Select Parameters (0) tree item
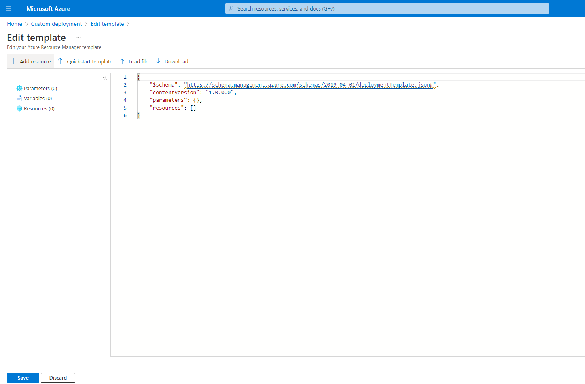This screenshot has height=384, width=585. pyautogui.click(x=40, y=88)
